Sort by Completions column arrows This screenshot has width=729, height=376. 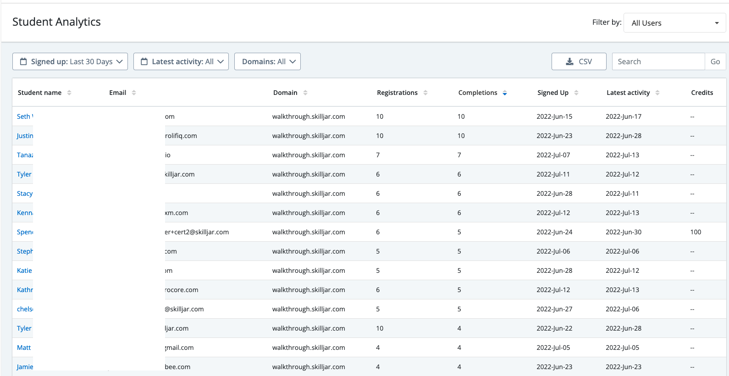[x=505, y=93]
